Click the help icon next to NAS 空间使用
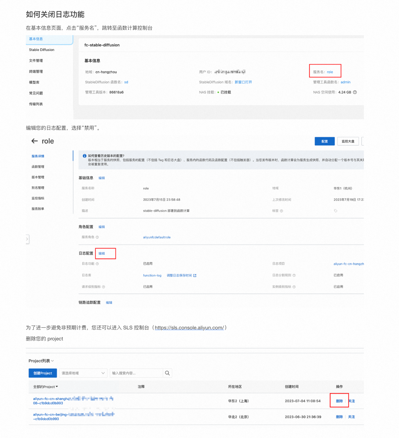399x438 pixels. click(x=355, y=92)
